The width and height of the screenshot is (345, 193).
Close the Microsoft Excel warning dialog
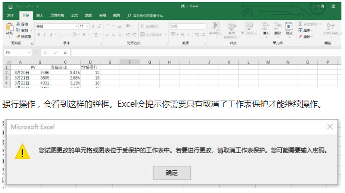click(x=330, y=127)
